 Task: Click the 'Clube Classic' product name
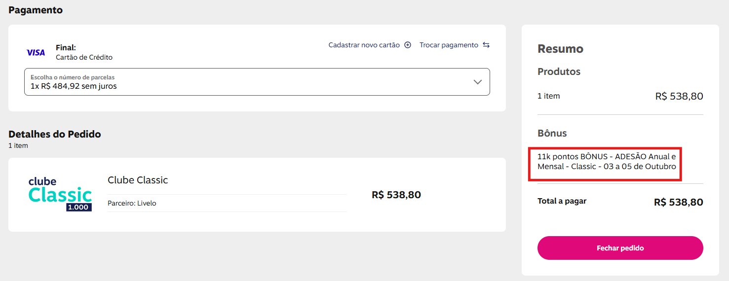point(138,180)
